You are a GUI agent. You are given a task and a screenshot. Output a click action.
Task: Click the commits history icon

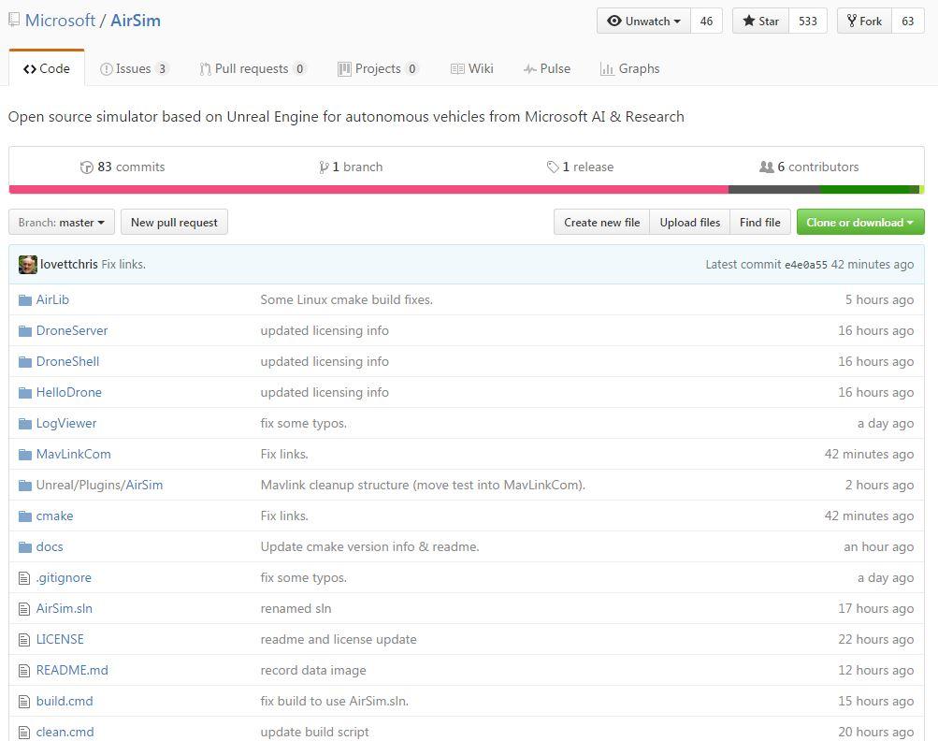pyautogui.click(x=87, y=167)
